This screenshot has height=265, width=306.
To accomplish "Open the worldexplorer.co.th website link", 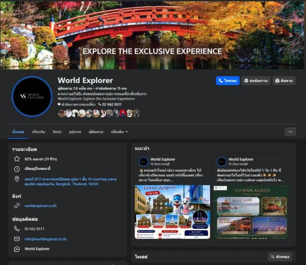I will coord(41,206).
